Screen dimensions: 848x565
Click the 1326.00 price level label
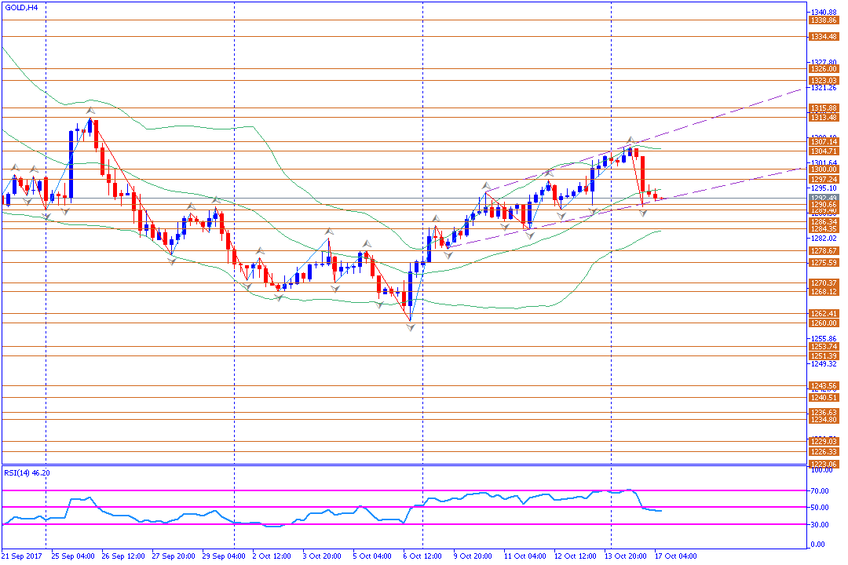[824, 69]
